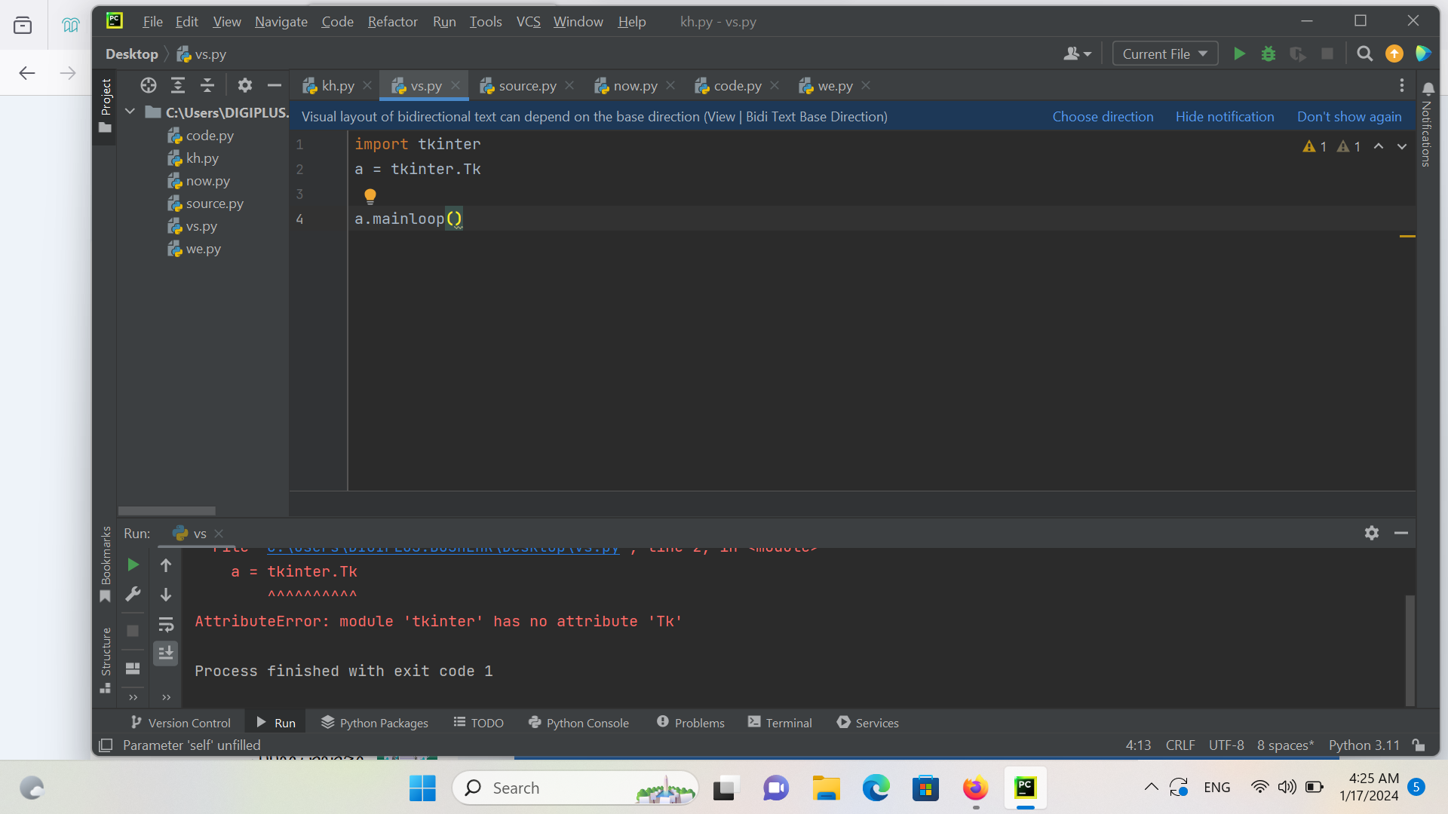Viewport: 1448px width, 814px height.
Task: Open Search Everywhere magnifier icon
Action: click(x=1364, y=54)
